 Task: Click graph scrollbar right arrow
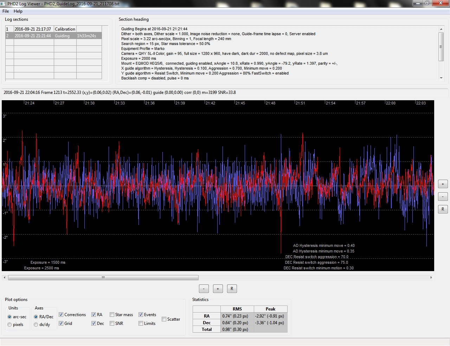coord(431,278)
